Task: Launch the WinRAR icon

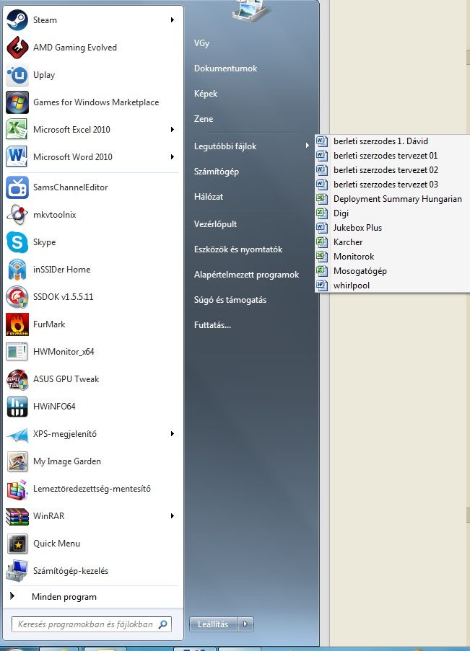Action: (17, 516)
